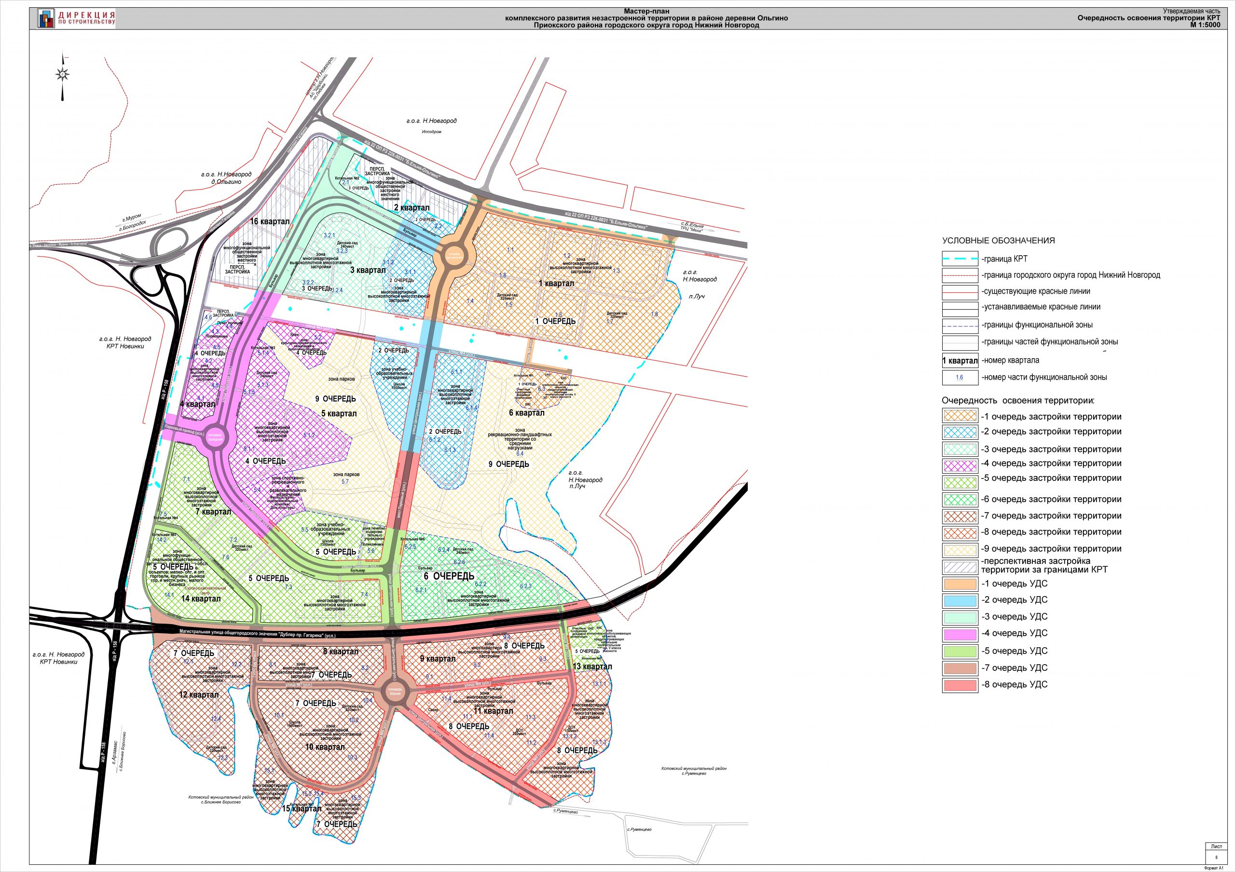Click the 1 очередь УДС orange swatch

960,585
